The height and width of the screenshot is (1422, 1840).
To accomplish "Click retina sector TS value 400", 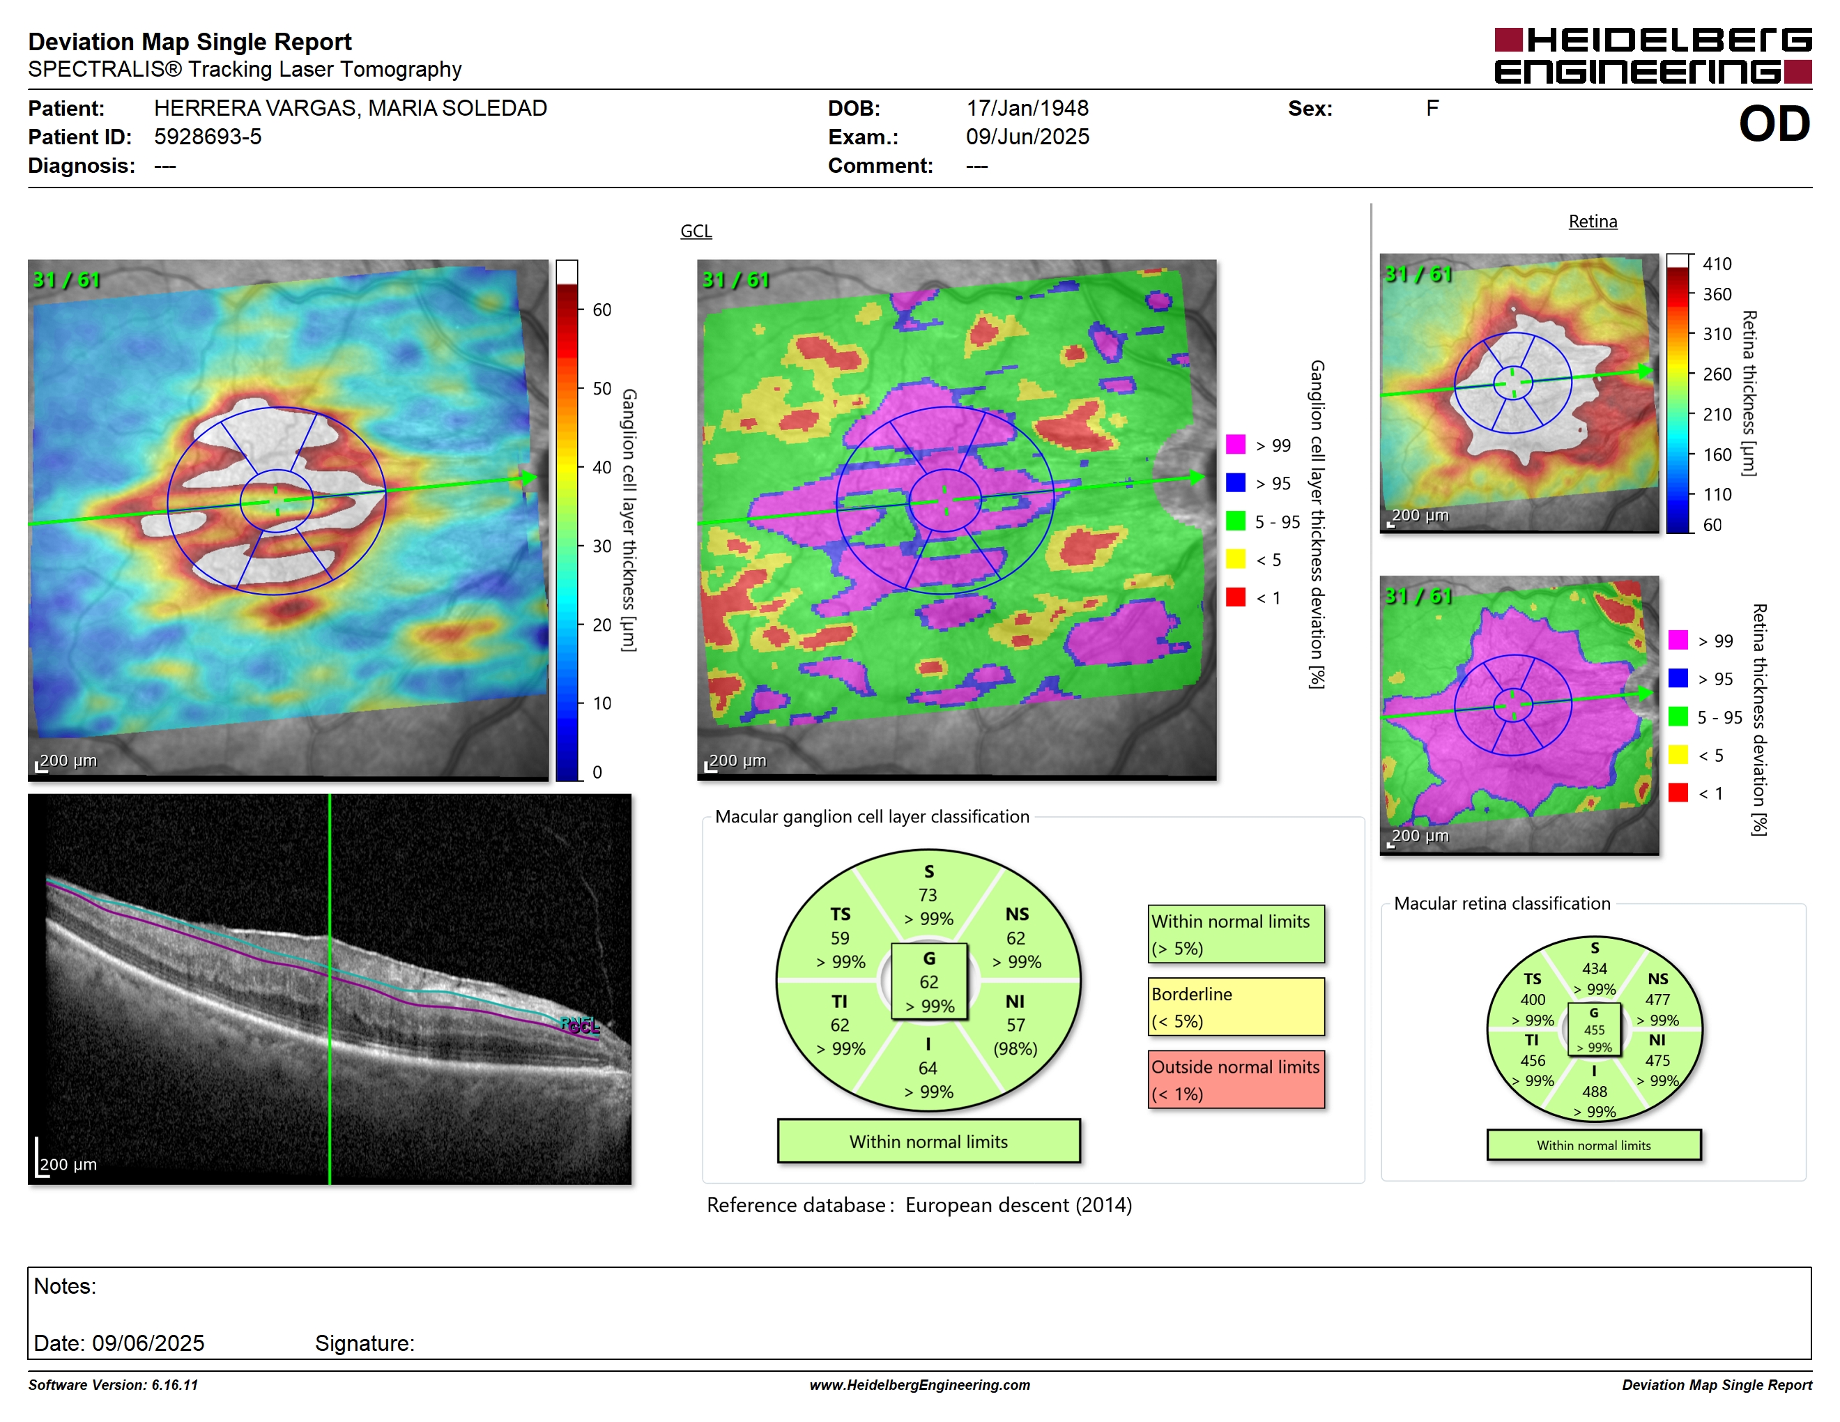I will 1533,999.
